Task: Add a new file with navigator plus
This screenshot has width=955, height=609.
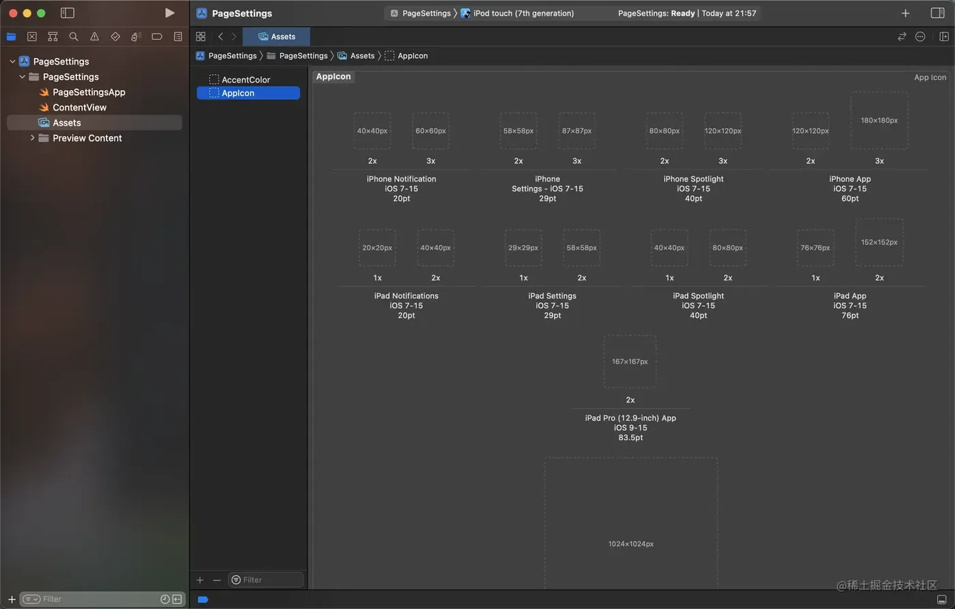Action: point(12,599)
